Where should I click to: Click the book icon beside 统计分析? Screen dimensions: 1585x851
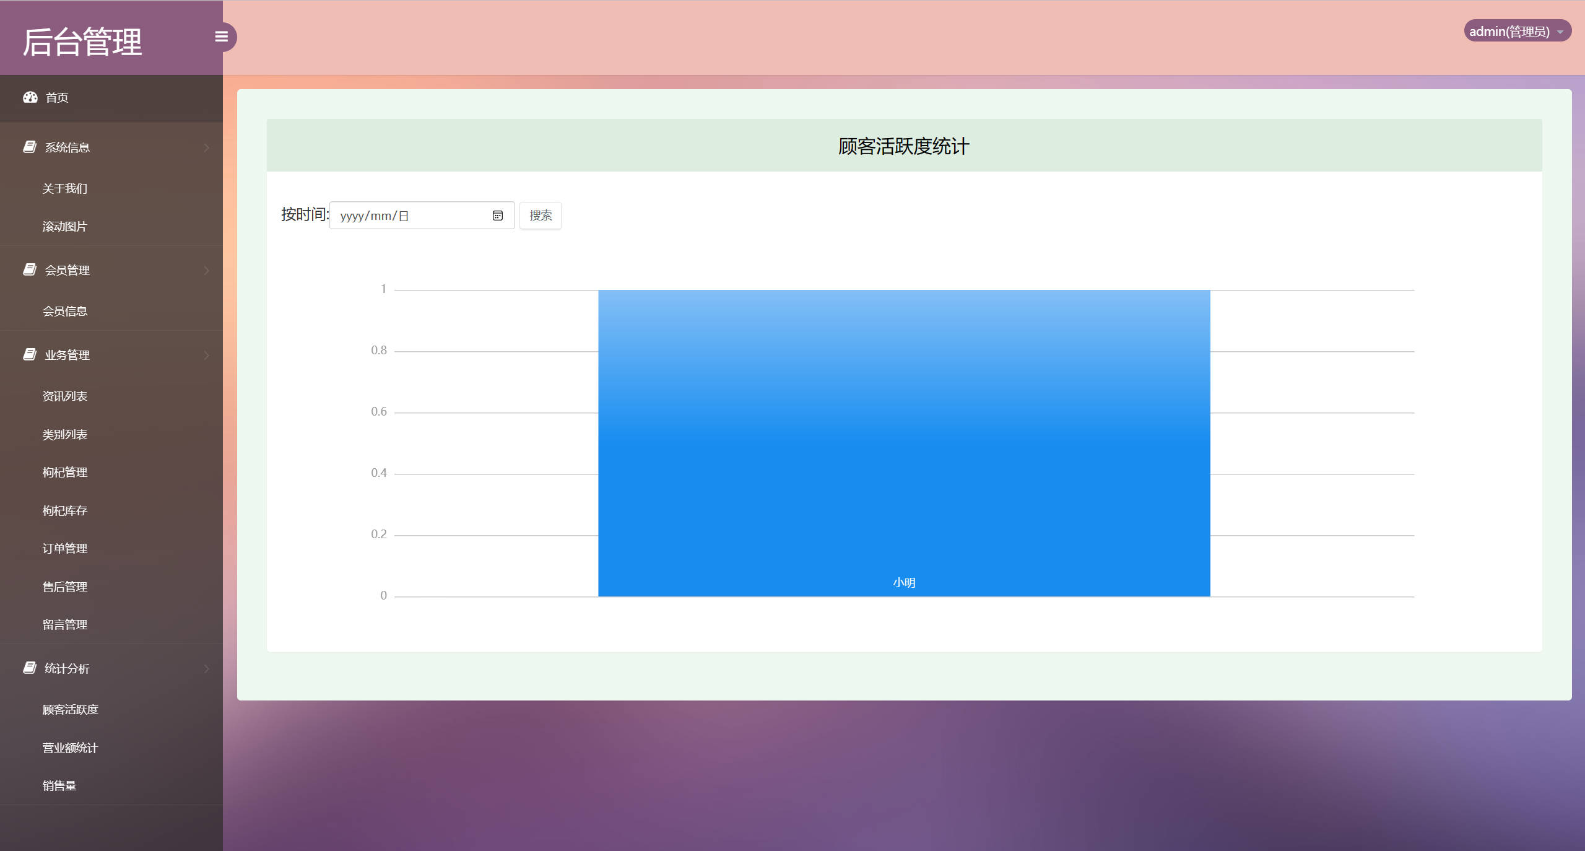click(x=29, y=668)
